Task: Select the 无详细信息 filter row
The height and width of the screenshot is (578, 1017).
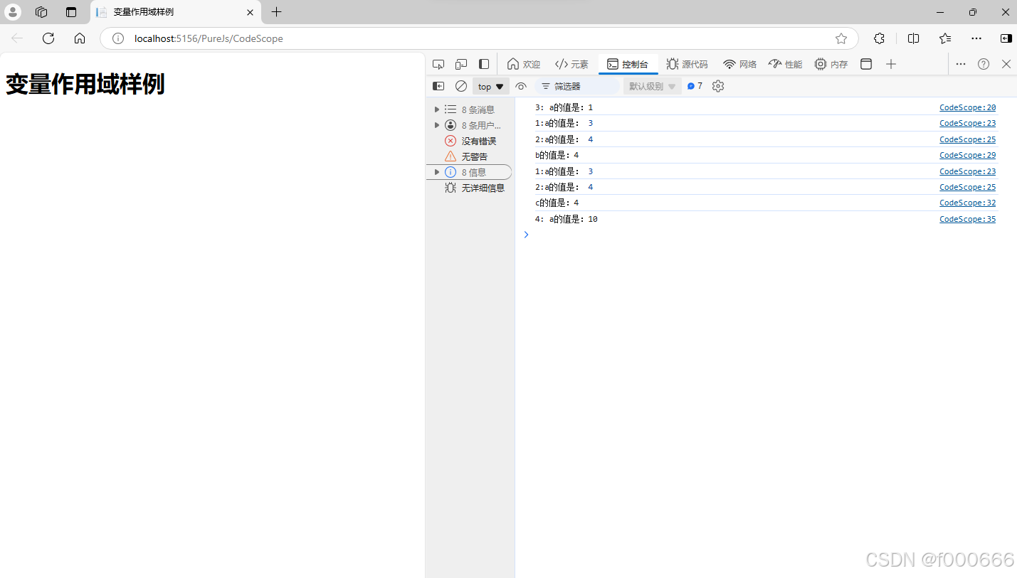Action: [470, 188]
